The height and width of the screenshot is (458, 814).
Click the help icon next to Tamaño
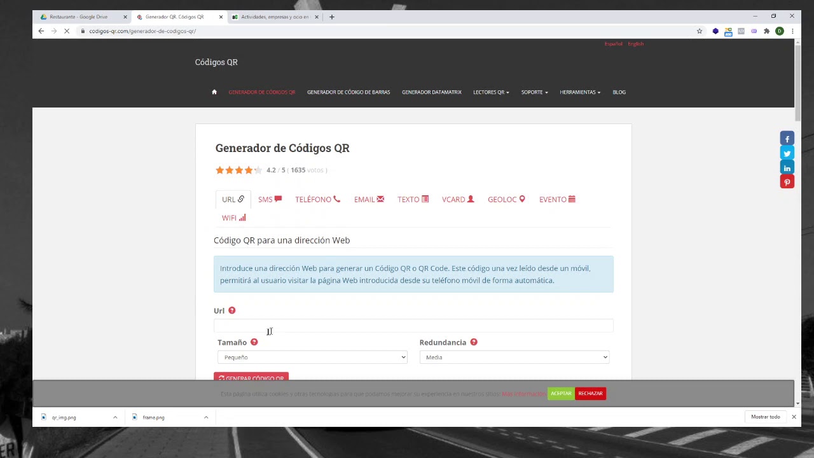tap(254, 342)
